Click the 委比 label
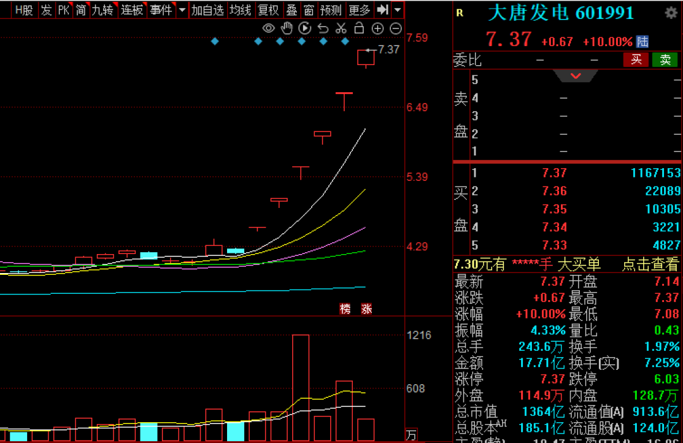This screenshot has width=683, height=443. coord(467,59)
